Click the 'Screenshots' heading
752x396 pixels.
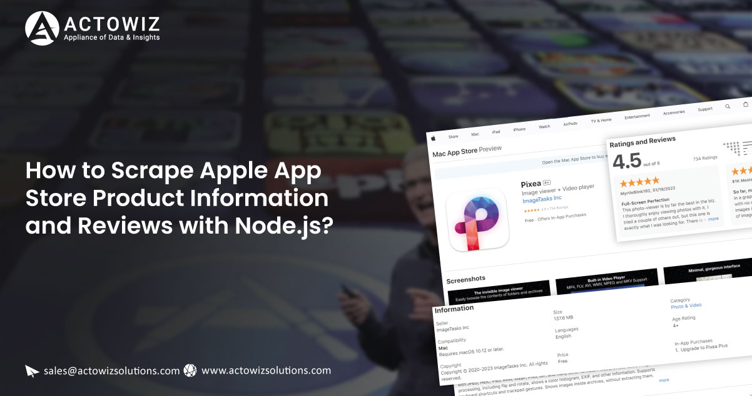(x=466, y=278)
